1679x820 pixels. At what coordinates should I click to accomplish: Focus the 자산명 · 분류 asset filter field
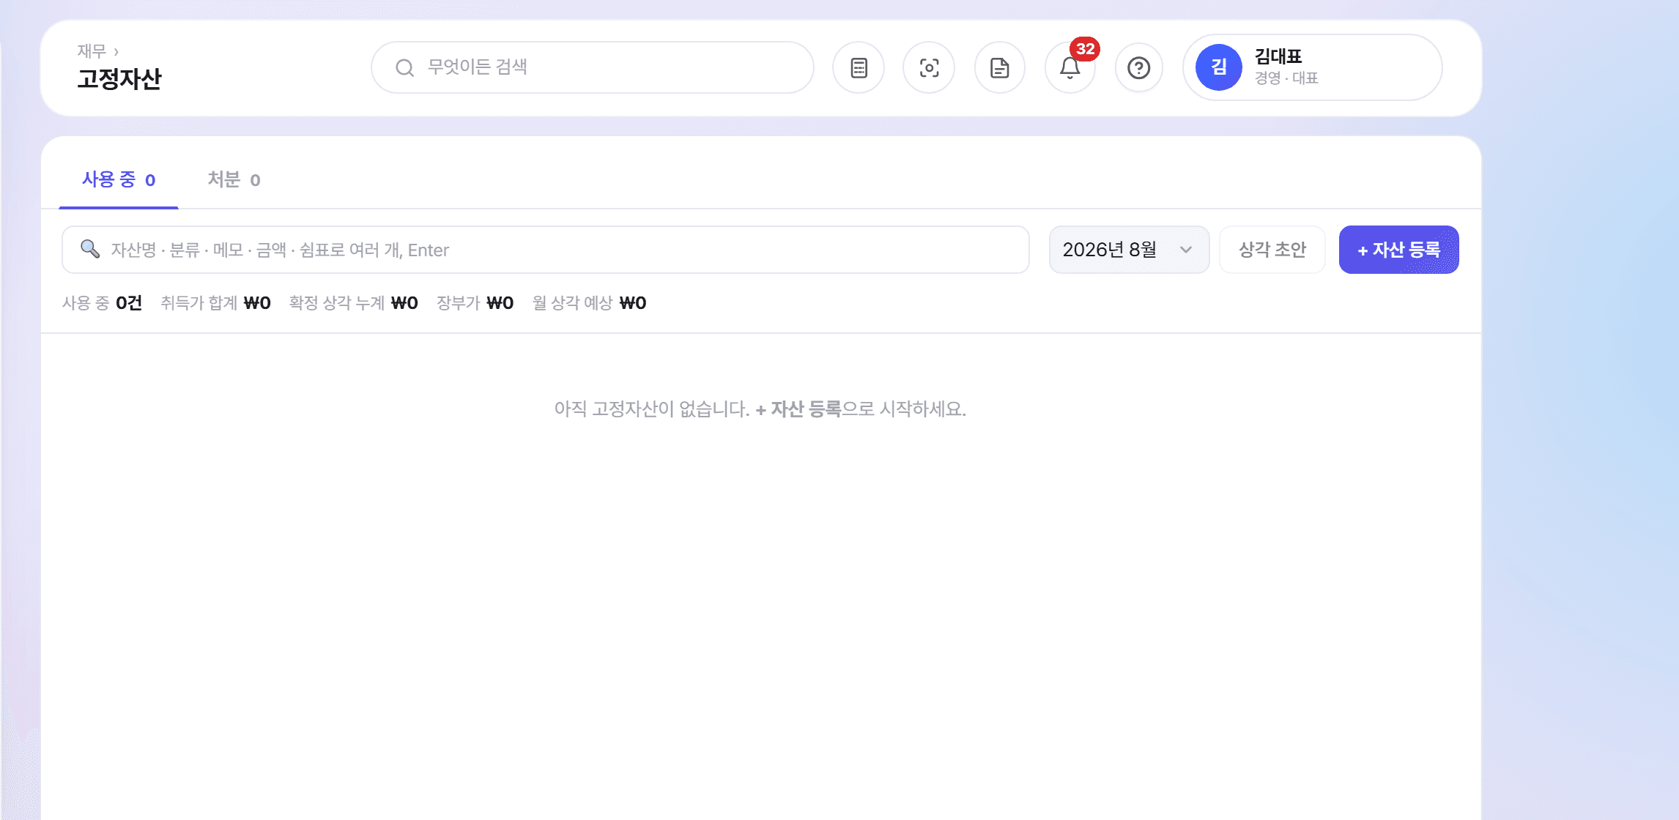tap(546, 250)
